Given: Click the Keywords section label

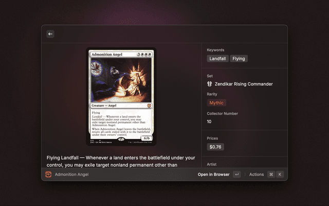Looking at the screenshot, I should coord(216,50).
